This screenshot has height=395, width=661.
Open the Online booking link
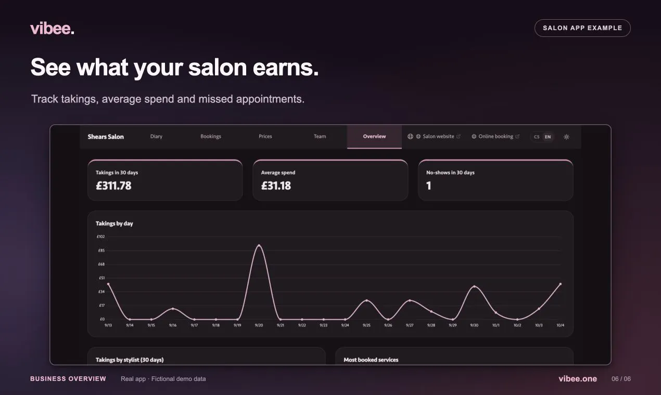496,137
